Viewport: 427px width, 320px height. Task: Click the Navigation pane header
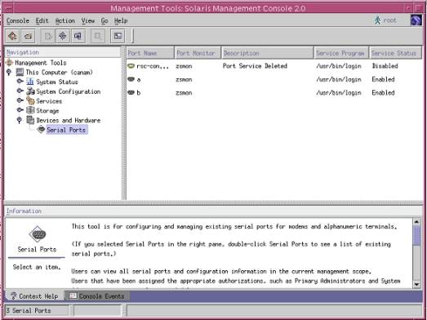coord(63,52)
